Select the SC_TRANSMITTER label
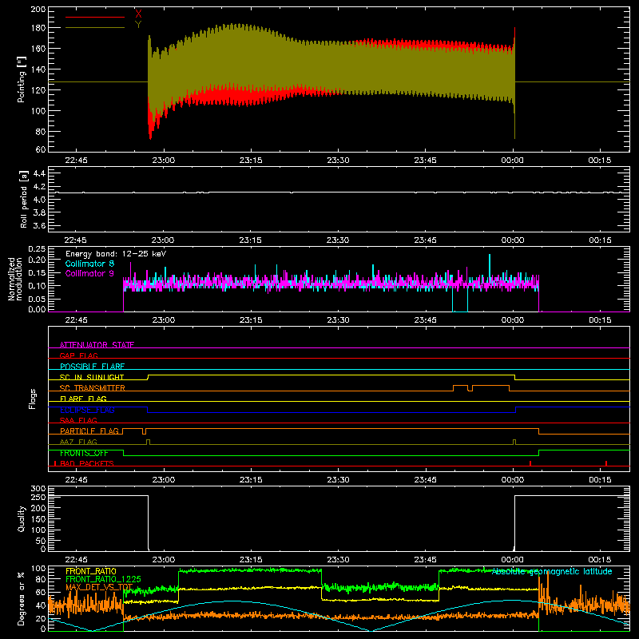 click(93, 388)
